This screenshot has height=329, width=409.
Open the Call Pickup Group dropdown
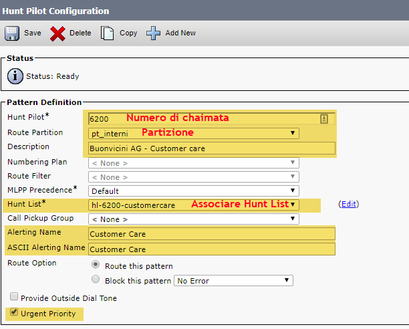pyautogui.click(x=194, y=219)
